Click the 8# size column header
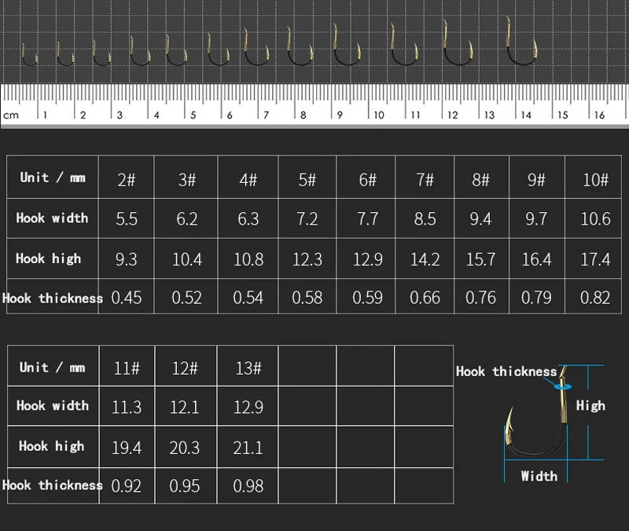Viewport: 629px width, 531px height. pos(480,180)
